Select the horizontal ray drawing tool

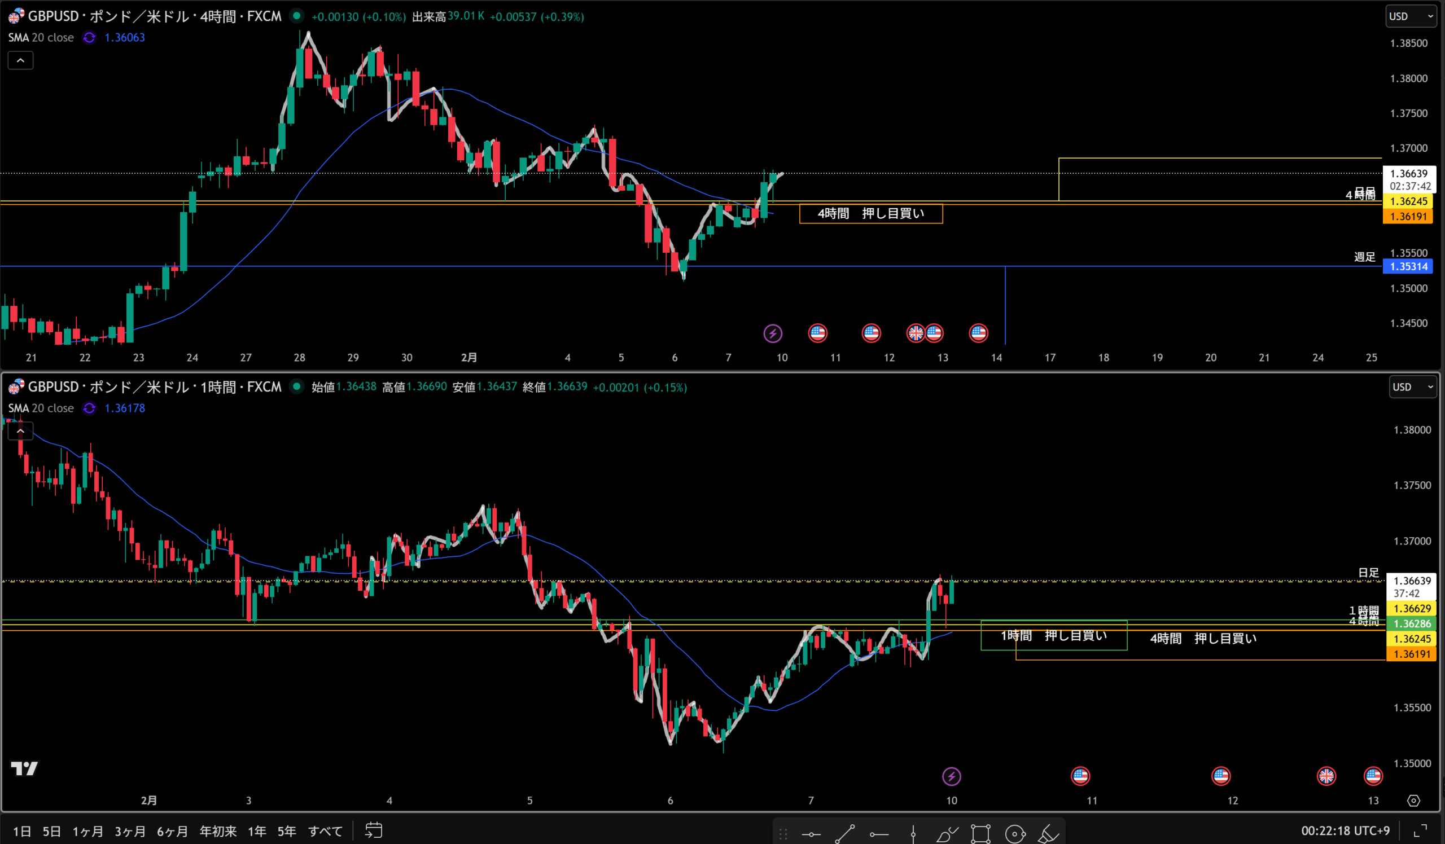pyautogui.click(x=878, y=834)
